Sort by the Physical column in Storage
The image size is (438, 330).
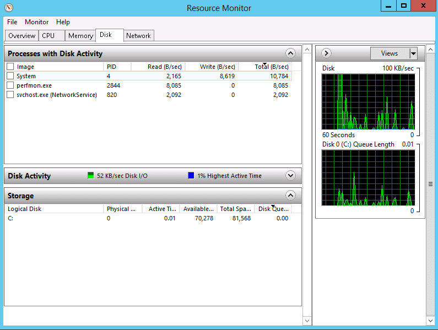123,209
